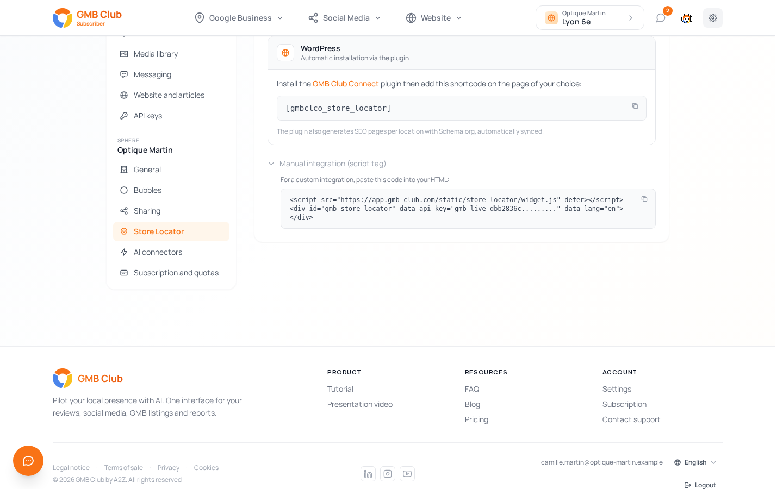Open the Privacy link
Viewport: 783px width, 489px height.
click(169, 468)
